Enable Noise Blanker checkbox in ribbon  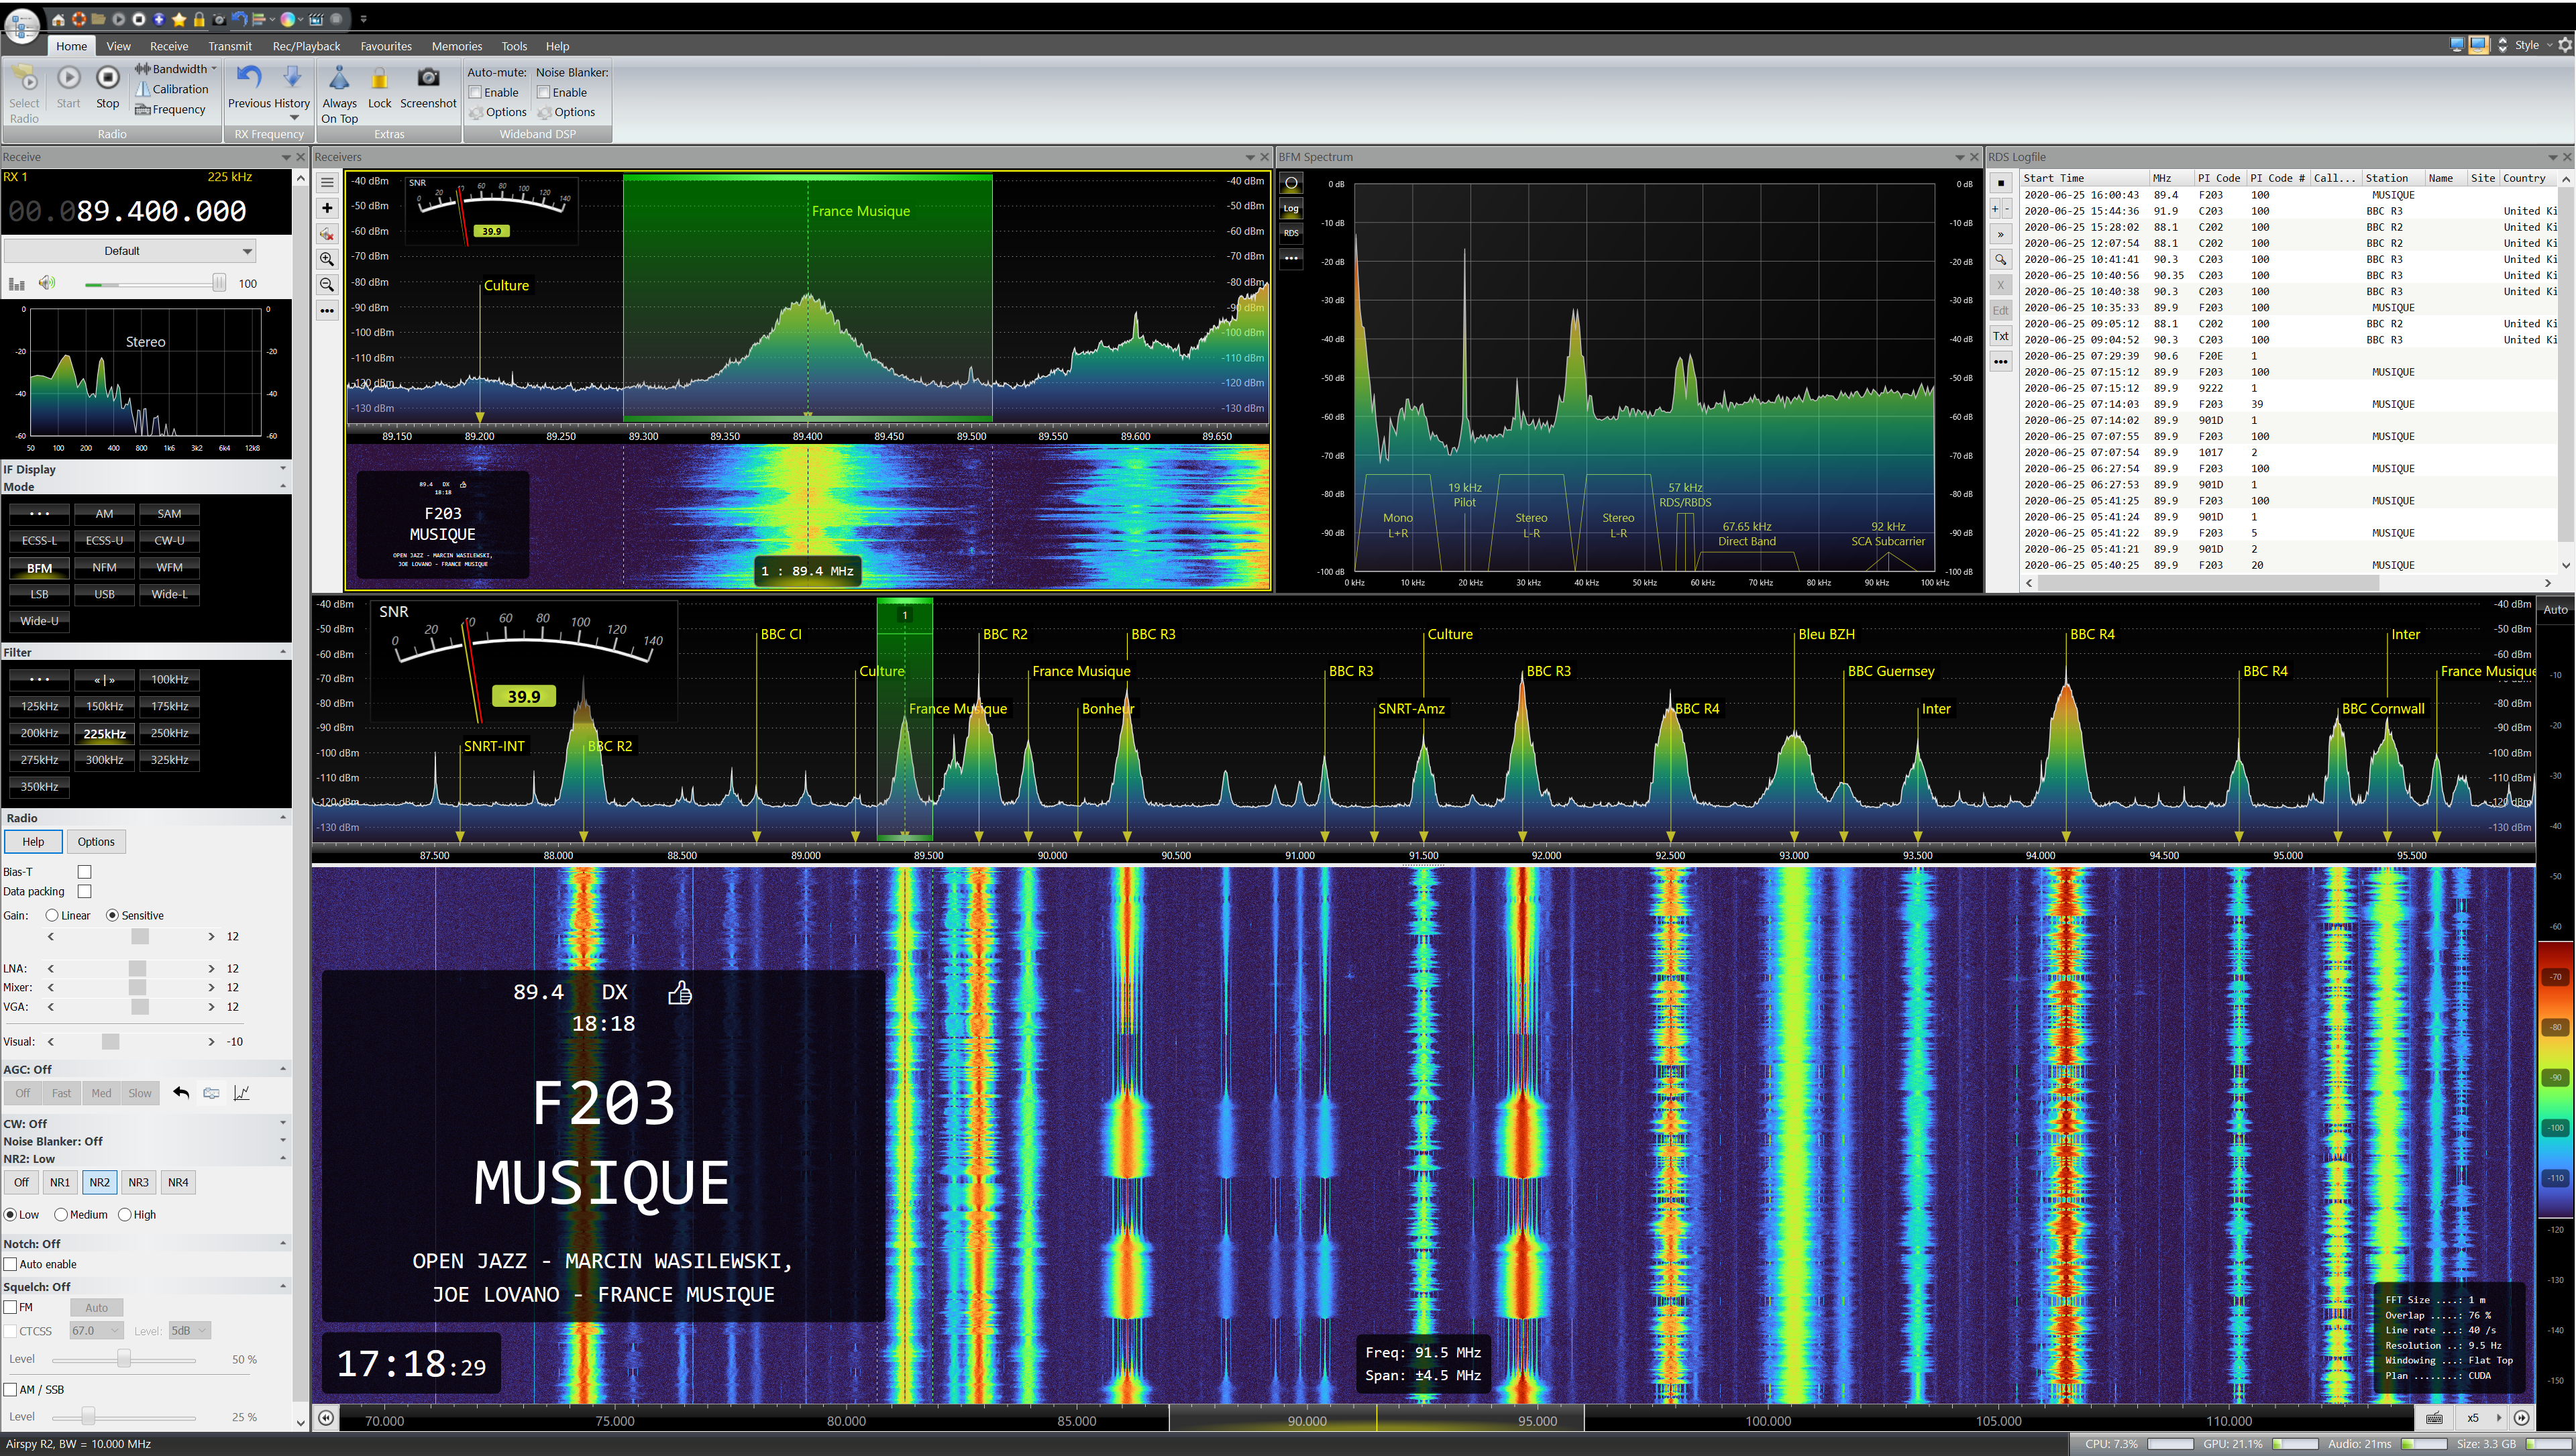pyautogui.click(x=544, y=92)
